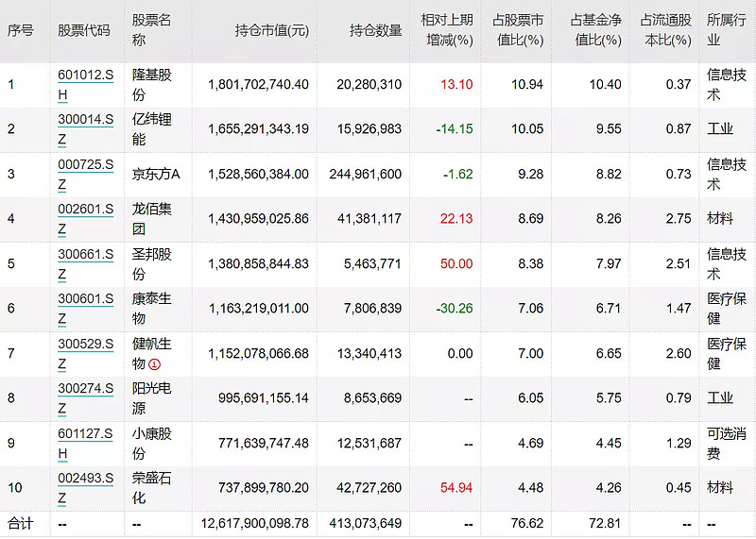Select stock name 隆基股份

coord(151,85)
